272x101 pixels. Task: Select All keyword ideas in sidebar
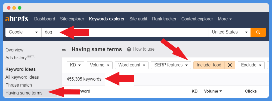22,77
